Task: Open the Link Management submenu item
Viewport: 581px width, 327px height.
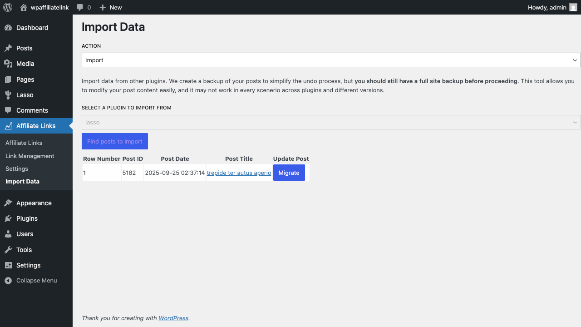Action: coord(30,156)
